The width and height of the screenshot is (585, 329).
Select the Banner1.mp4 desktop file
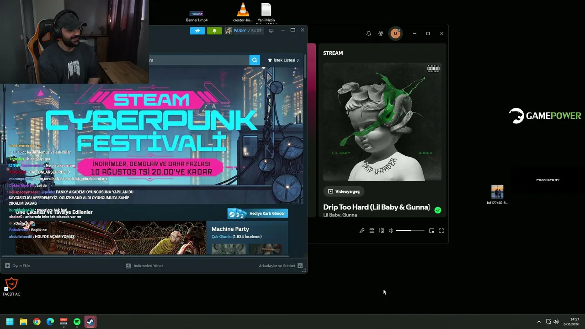(x=197, y=16)
